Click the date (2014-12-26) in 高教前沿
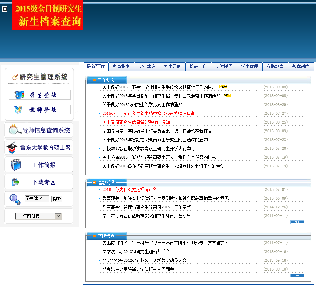316x287 pixels. tap(276, 207)
